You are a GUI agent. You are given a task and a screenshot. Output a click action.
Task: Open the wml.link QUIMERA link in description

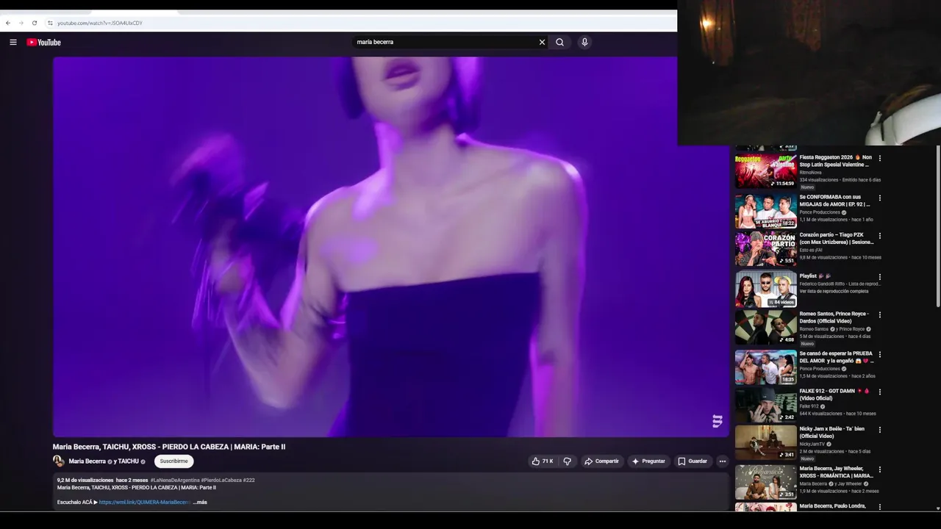(x=145, y=503)
